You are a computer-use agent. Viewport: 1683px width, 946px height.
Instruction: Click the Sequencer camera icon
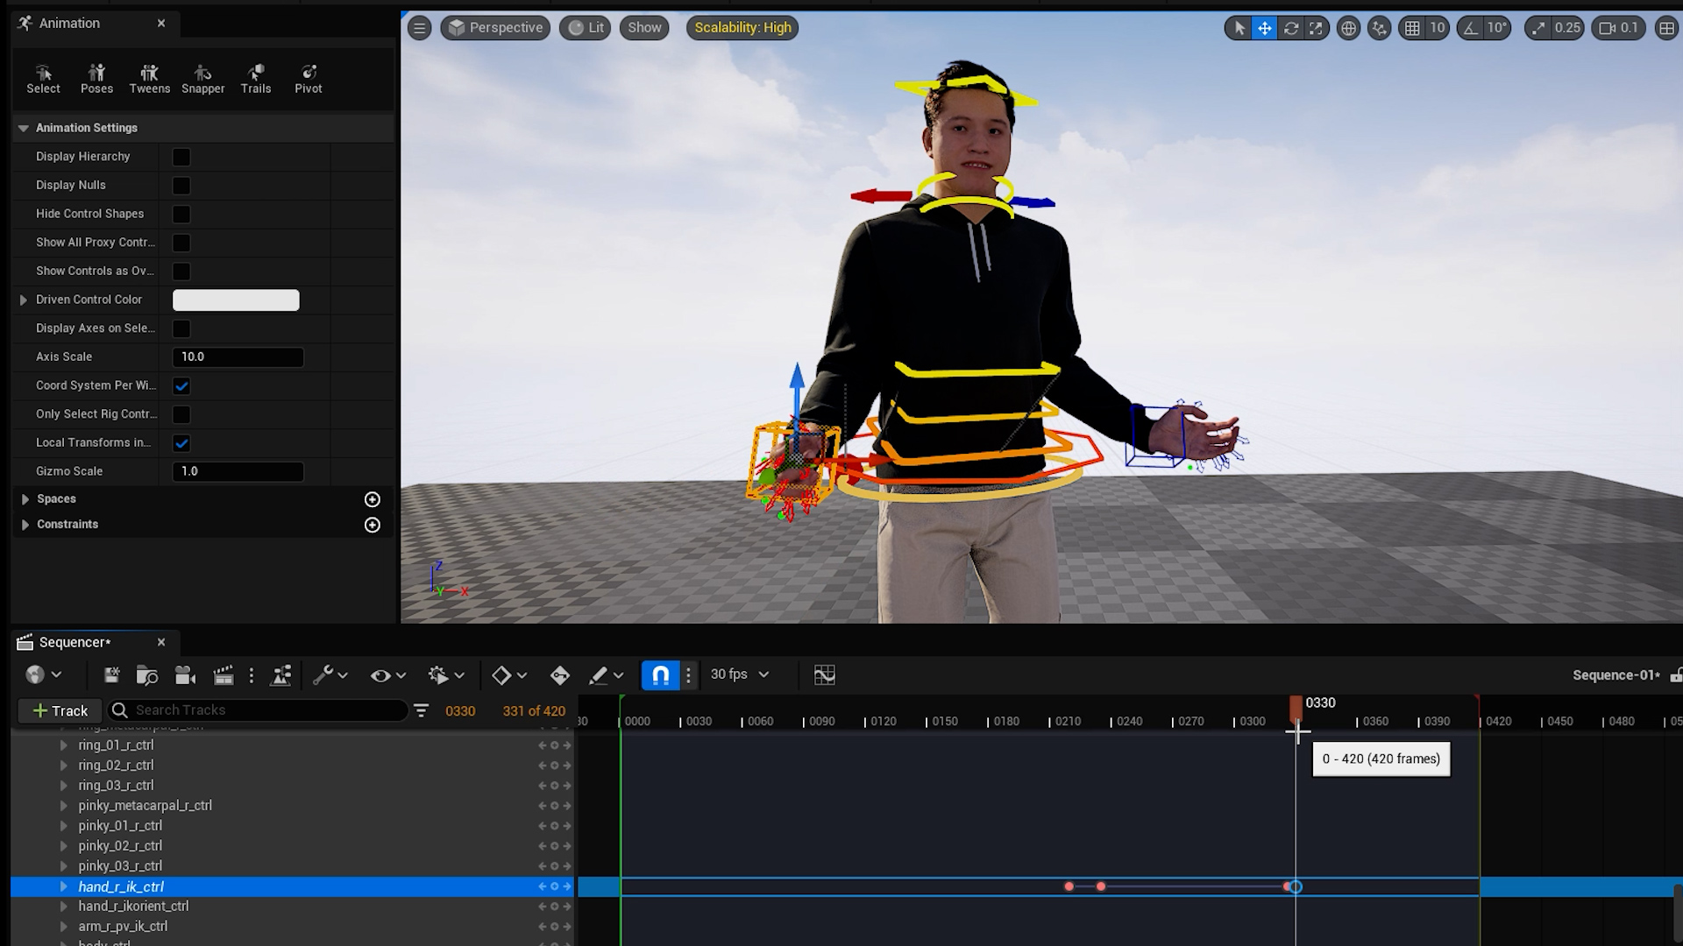pyautogui.click(x=185, y=675)
